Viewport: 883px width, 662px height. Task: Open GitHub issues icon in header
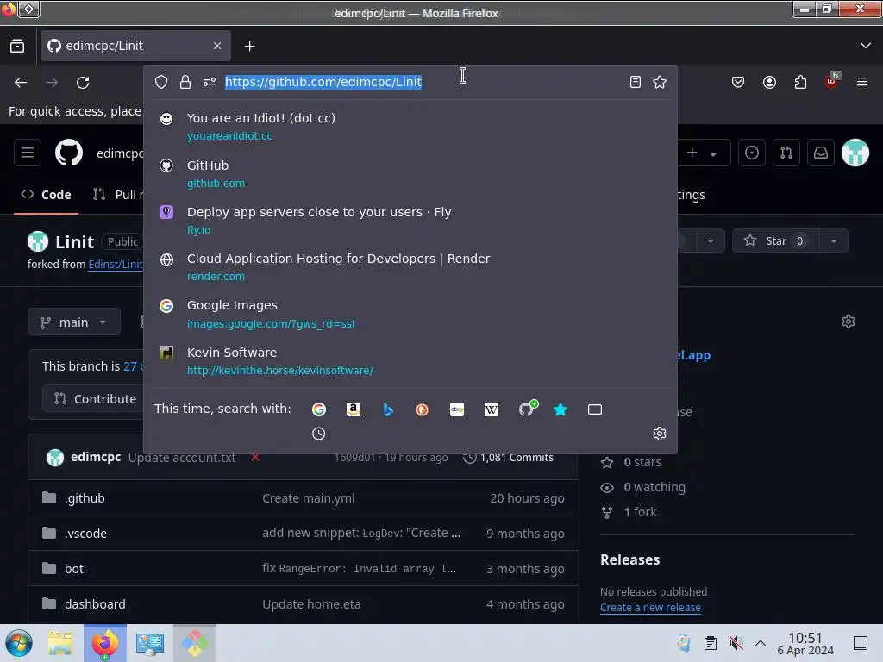click(752, 153)
